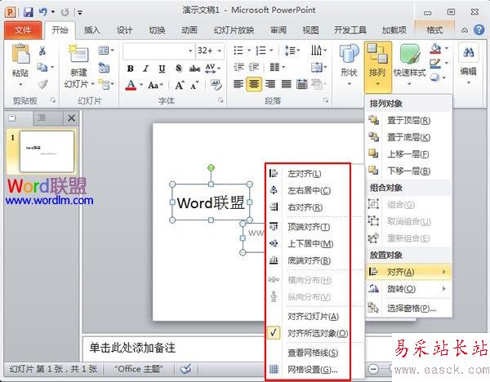Decrease font size with shrink icon
The height and width of the screenshot is (382, 490).
click(194, 85)
